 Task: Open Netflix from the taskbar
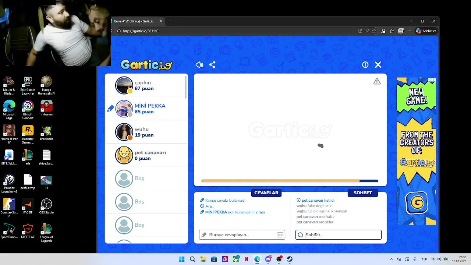[247, 259]
